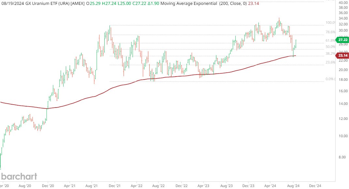Click 30.00 on the price axis
Screen dimensions: 349x189
(x=343, y=31)
